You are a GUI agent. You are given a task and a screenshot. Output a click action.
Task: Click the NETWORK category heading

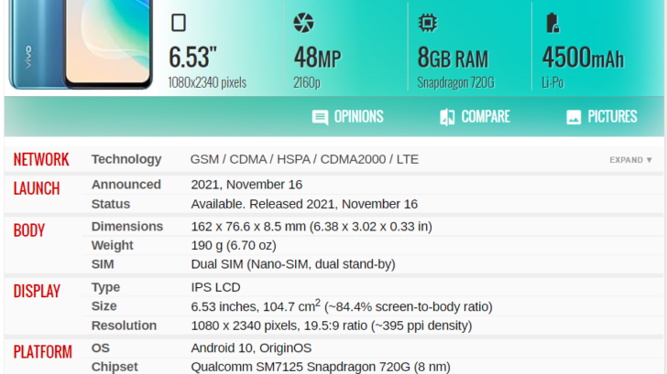pyautogui.click(x=41, y=160)
